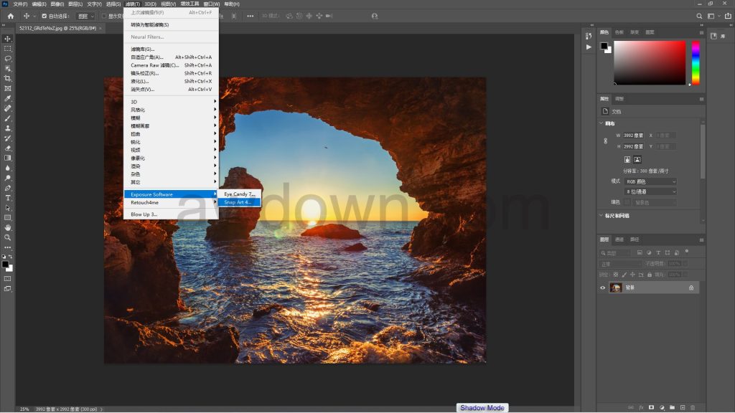Choose Snap Art 4 from the submenu

point(238,202)
